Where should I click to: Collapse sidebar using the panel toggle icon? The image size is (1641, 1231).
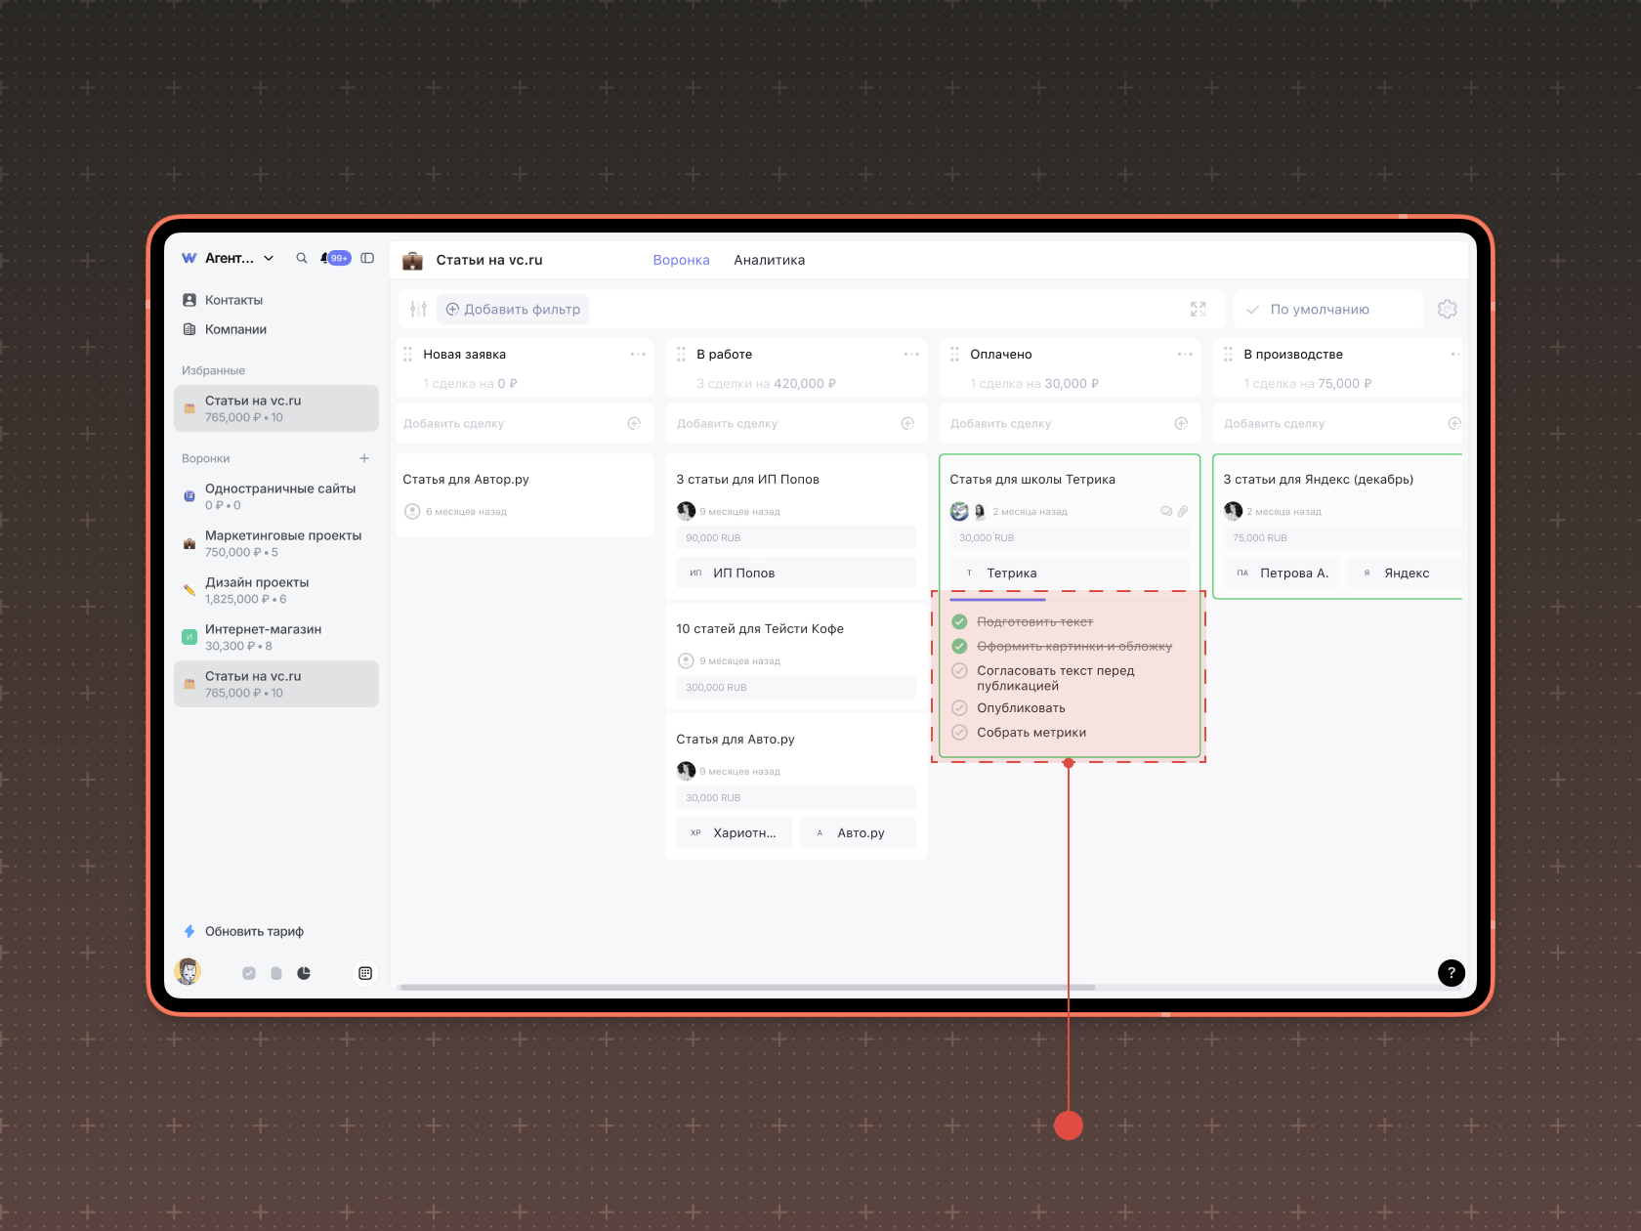pyautogui.click(x=367, y=258)
